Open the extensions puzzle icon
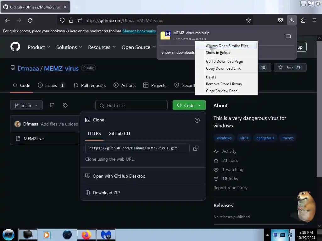 (x=303, y=20)
